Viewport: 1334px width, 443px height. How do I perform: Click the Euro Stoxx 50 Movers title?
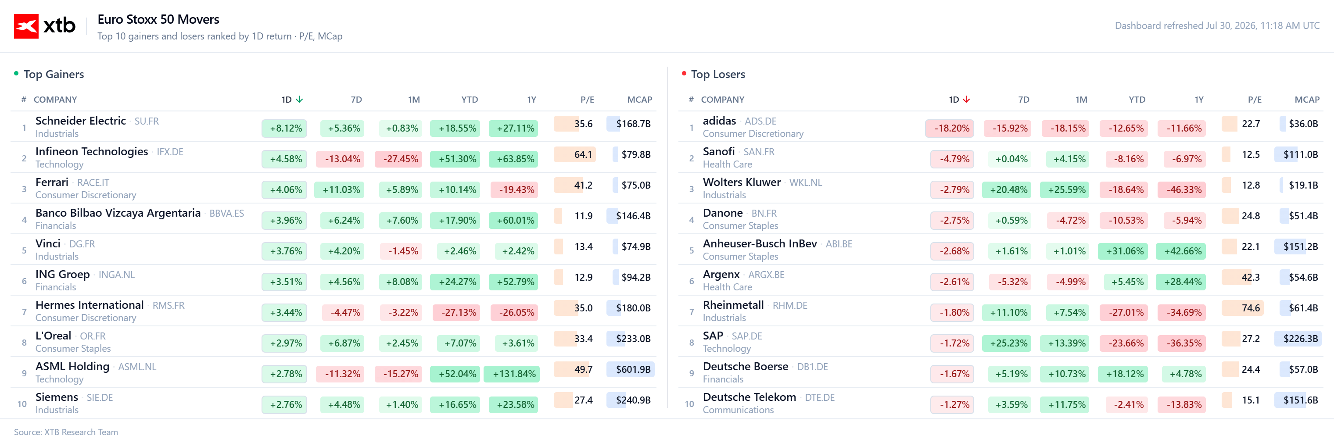click(158, 19)
